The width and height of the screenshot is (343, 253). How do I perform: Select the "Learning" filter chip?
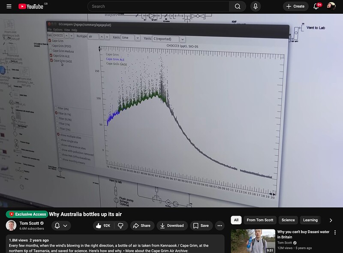click(310, 220)
